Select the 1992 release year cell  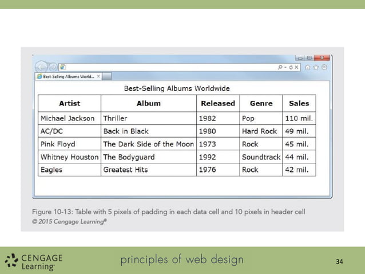pyautogui.click(x=218, y=157)
